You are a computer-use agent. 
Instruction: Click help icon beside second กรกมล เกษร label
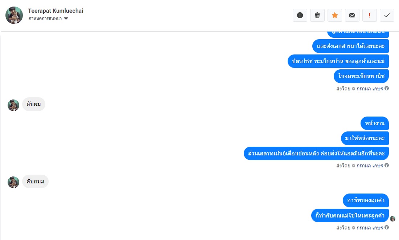387,165
